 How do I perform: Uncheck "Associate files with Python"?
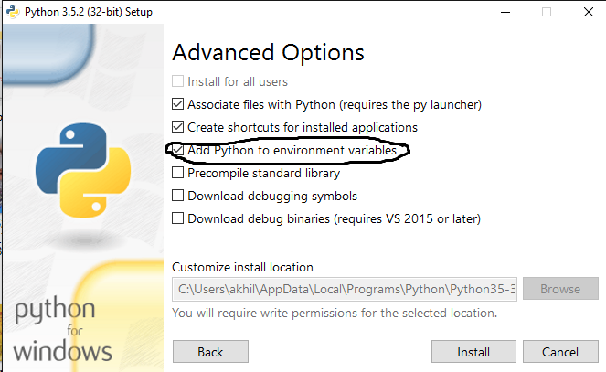178,104
